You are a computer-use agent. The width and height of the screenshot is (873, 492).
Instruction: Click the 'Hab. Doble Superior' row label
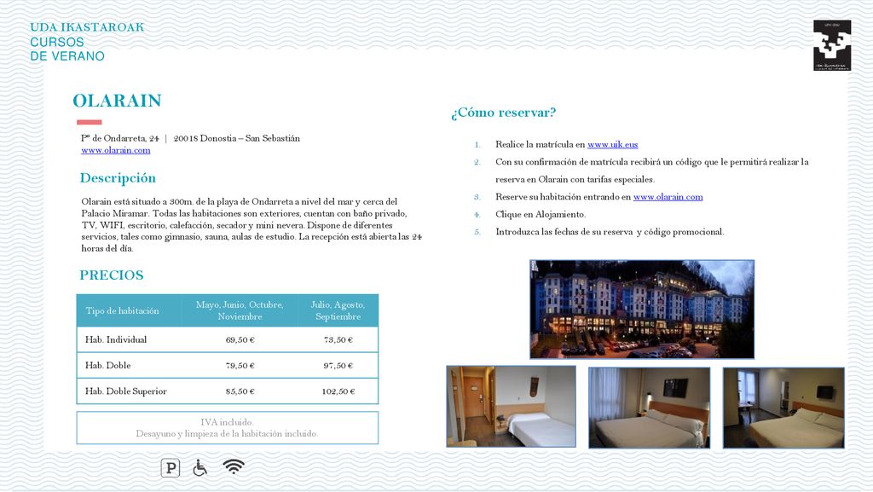point(126,391)
